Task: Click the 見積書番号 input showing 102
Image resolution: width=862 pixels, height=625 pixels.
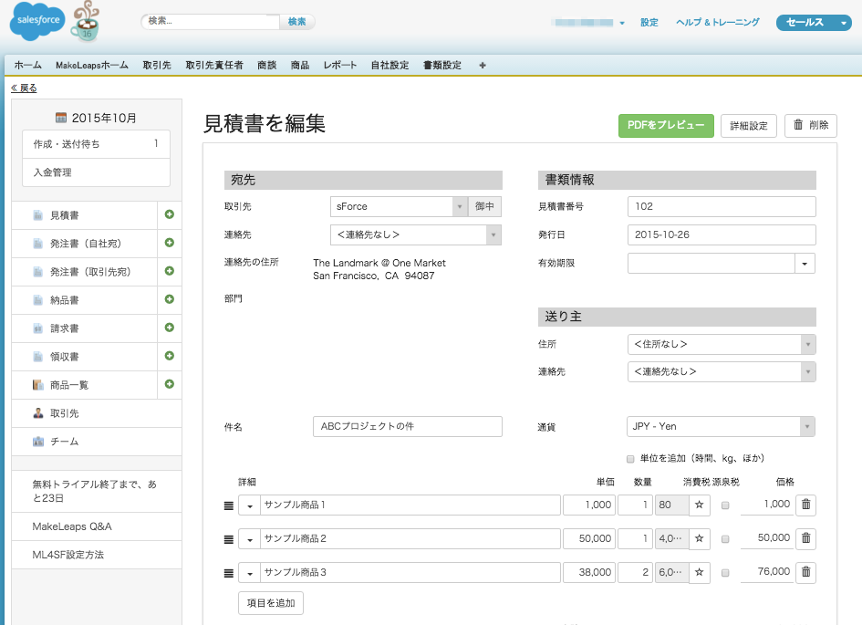Action: pos(721,206)
